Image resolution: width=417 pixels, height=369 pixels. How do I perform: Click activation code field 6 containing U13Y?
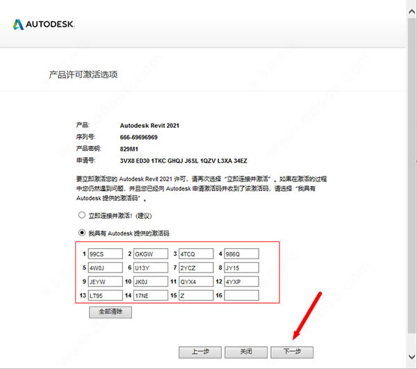click(151, 268)
